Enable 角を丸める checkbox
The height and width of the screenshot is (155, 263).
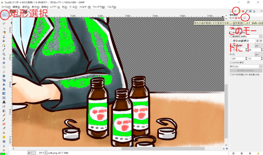pos(231,29)
